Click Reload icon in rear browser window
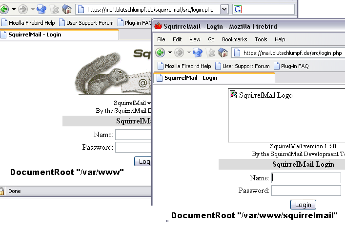Screen dimensions: 345x226 point(41,9)
